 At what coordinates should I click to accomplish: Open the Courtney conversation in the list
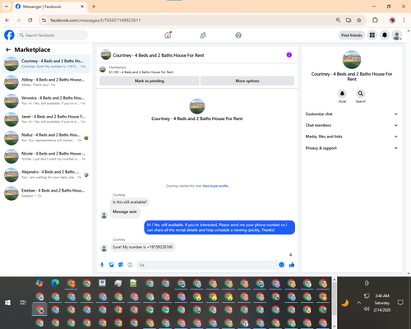pyautogui.click(x=46, y=63)
